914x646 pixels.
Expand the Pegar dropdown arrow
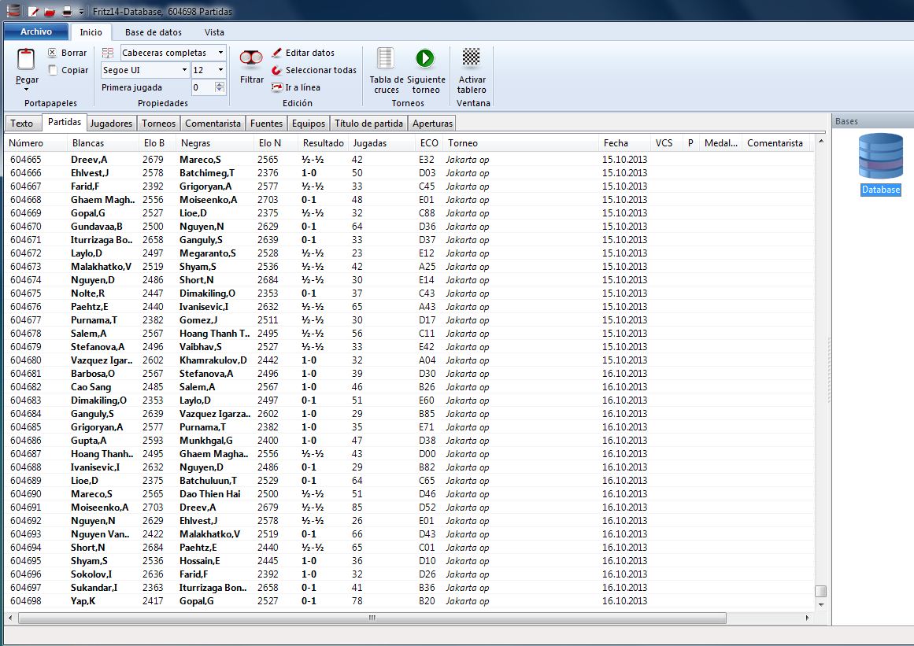tap(26, 90)
